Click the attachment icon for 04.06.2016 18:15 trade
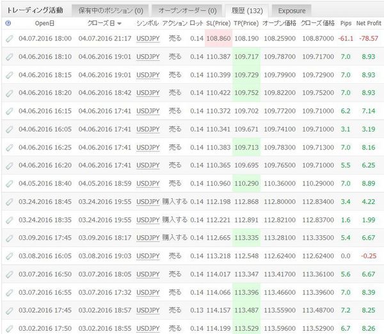 (x=10, y=75)
